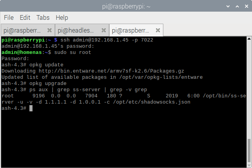This screenshot has height=168, width=252.
Task: Minimize the terminal window
Action: [228, 7]
